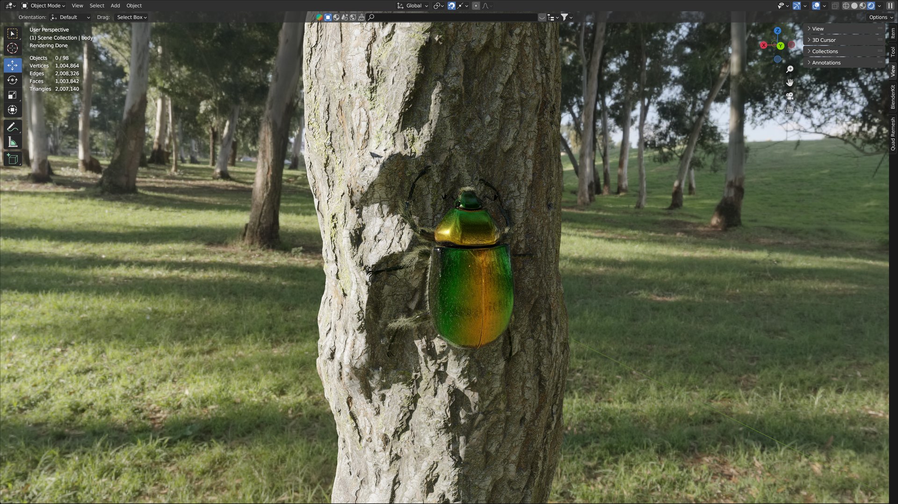Select the Add Cube tool

click(13, 159)
